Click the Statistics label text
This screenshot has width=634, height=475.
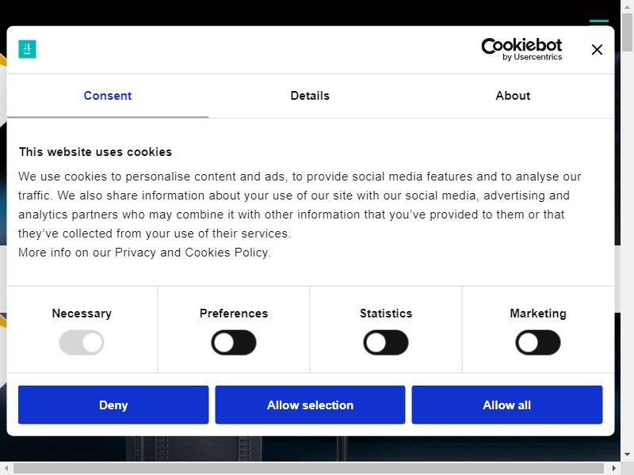386,313
